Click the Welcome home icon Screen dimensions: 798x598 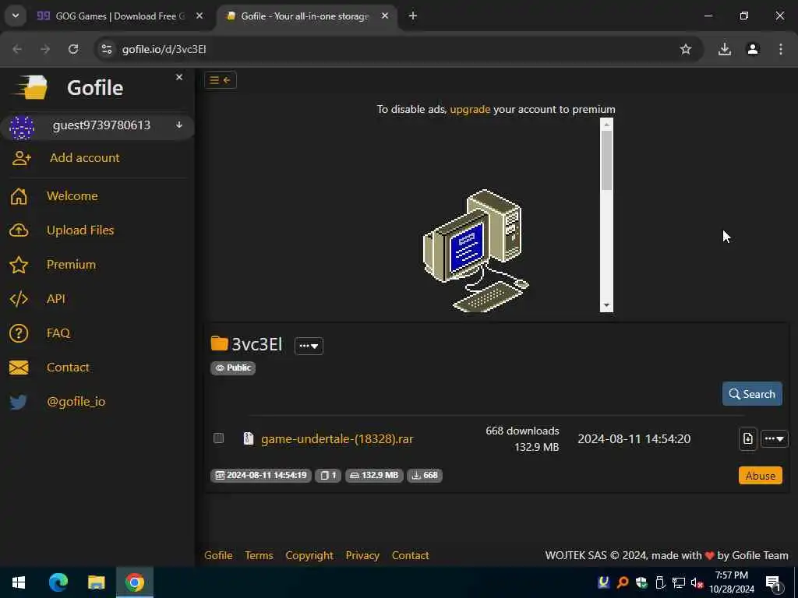pyautogui.click(x=19, y=196)
